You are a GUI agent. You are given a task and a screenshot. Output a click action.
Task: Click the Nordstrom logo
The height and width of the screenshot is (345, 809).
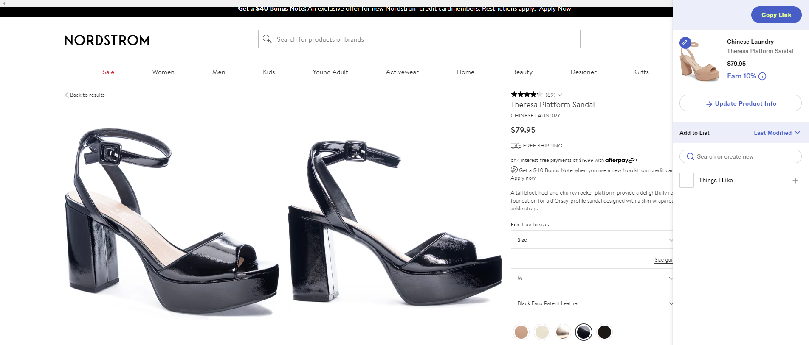[107, 40]
